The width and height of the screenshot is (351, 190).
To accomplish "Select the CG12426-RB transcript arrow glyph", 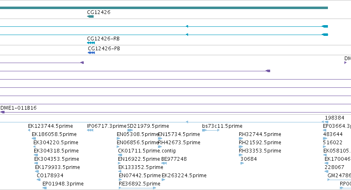I will point(91,43).
